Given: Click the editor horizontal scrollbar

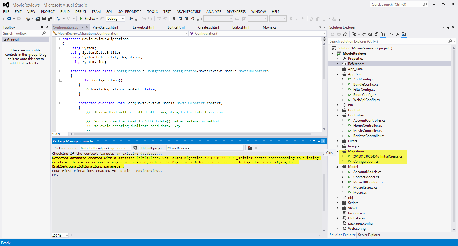Looking at the screenshot, I should click(192, 134).
